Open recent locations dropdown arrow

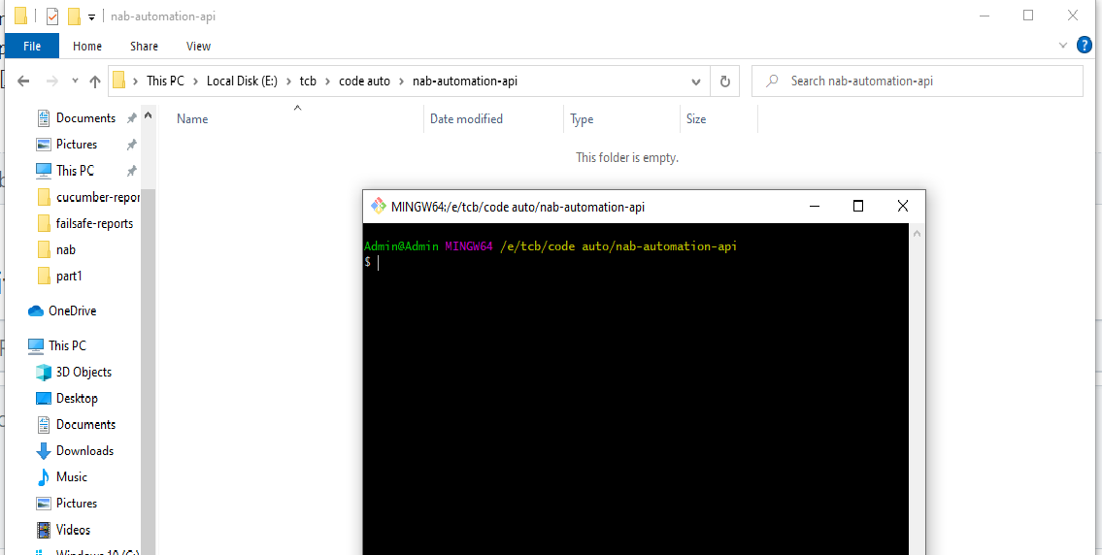75,82
